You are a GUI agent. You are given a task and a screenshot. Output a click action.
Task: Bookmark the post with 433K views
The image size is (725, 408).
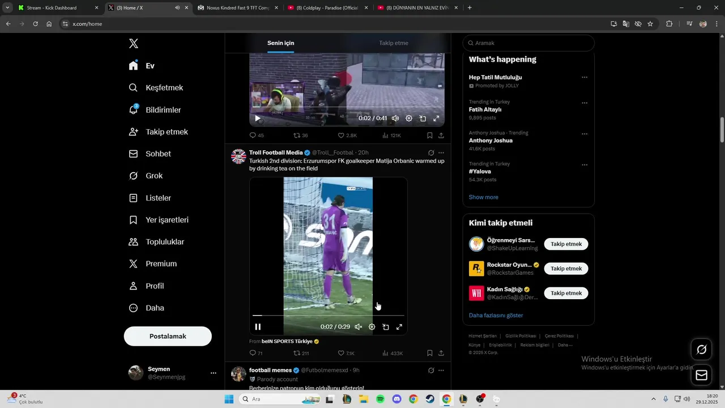[x=430, y=353]
